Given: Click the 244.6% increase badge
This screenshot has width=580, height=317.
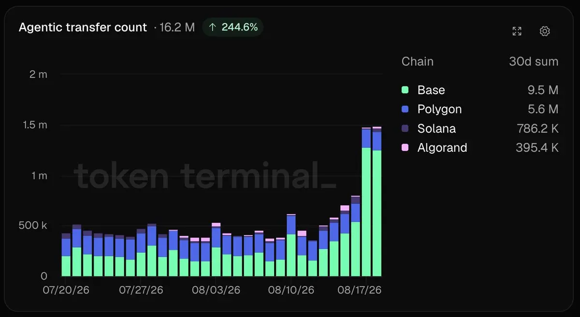Looking at the screenshot, I should tap(233, 28).
